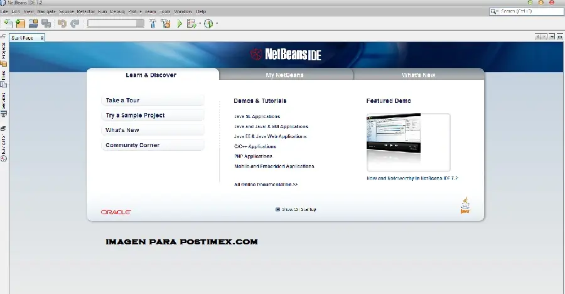Click the restore icon above the Navigator sidebar label
Image resolution: width=565 pixels, height=294 pixels.
point(3,128)
